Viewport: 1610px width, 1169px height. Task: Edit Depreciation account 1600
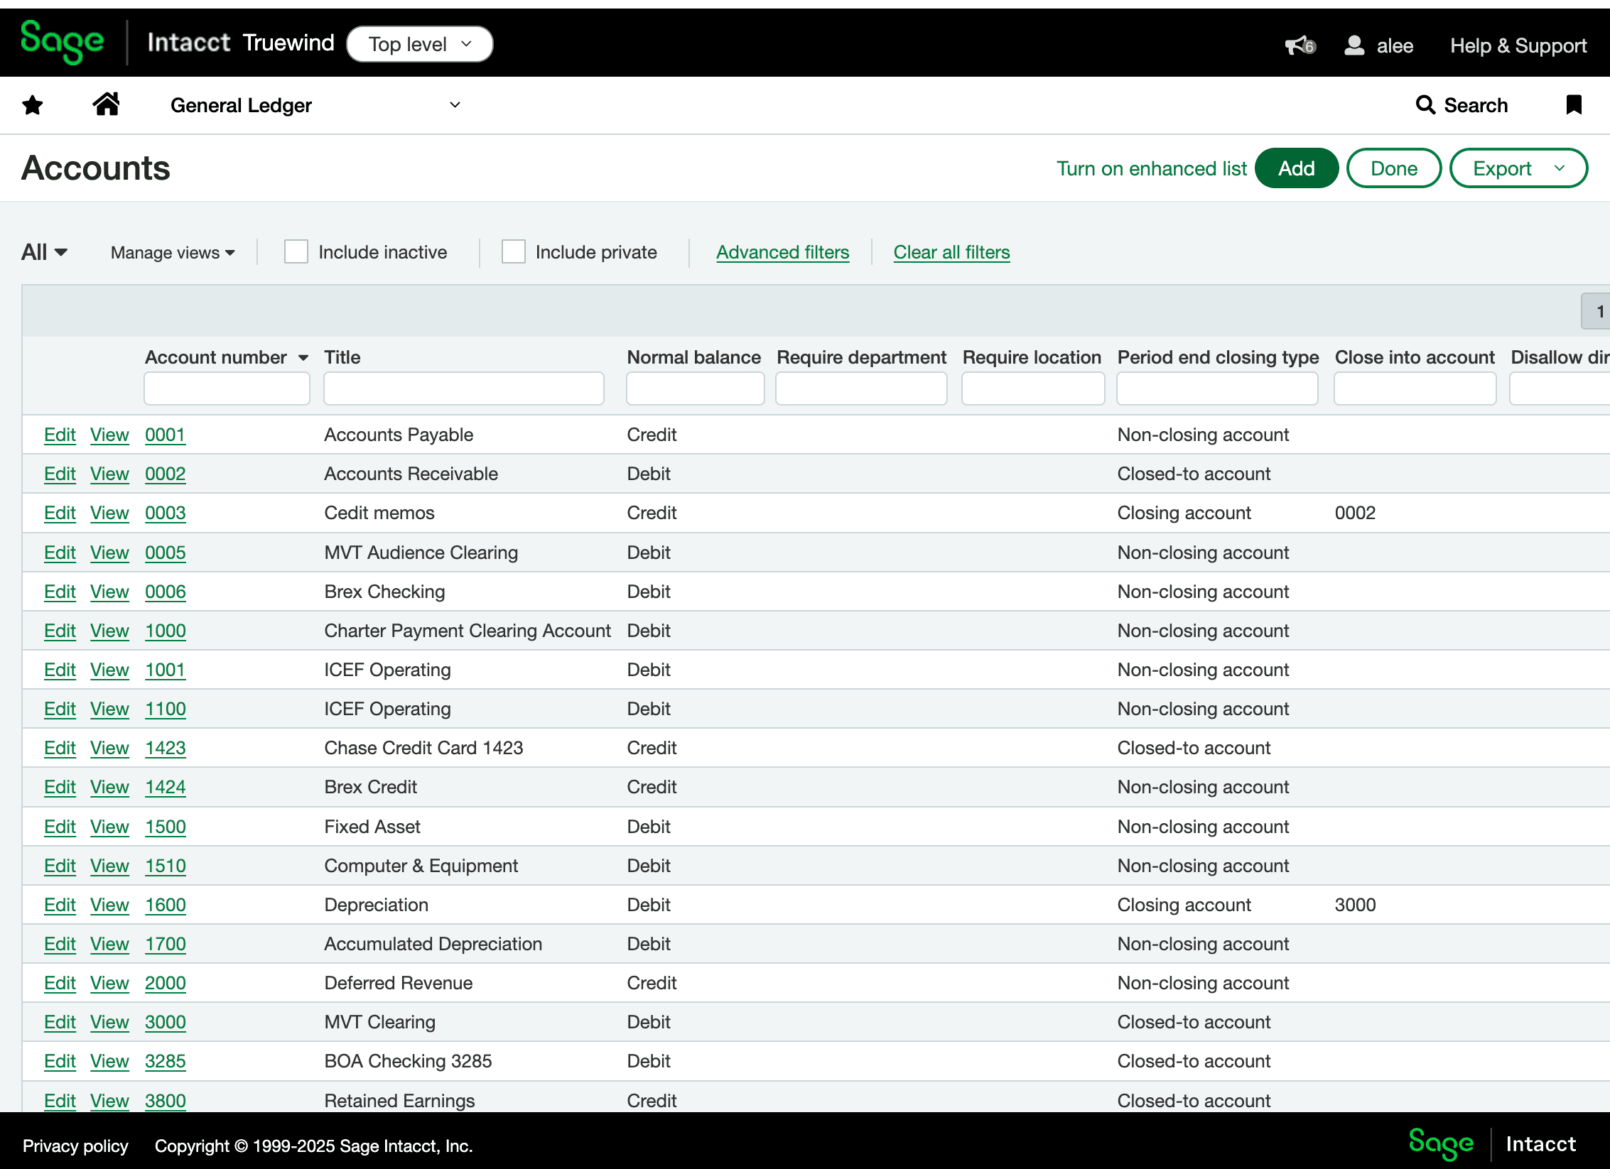click(x=60, y=905)
